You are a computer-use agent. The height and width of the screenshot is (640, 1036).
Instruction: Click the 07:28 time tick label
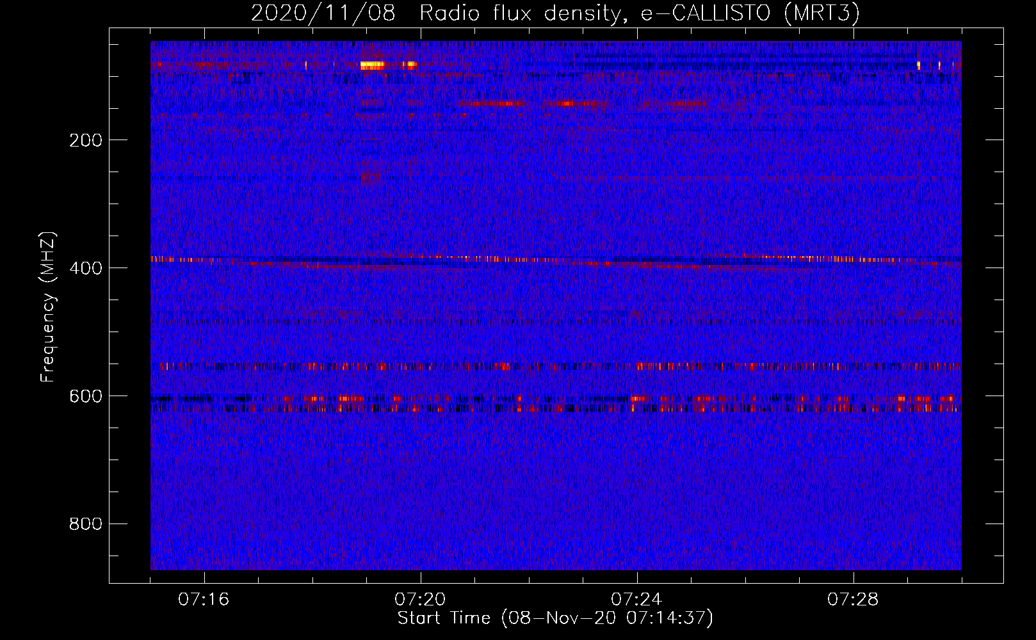[x=853, y=600]
